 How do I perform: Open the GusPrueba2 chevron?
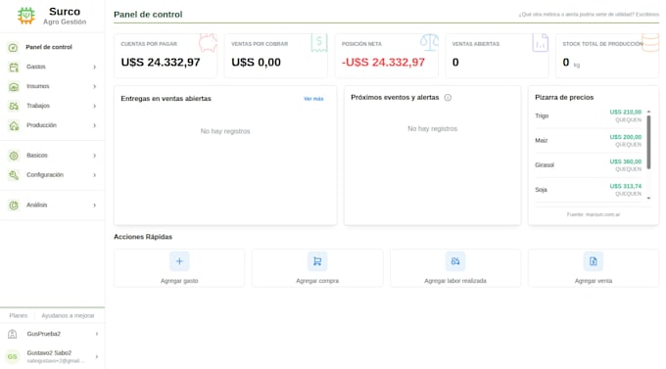97,334
